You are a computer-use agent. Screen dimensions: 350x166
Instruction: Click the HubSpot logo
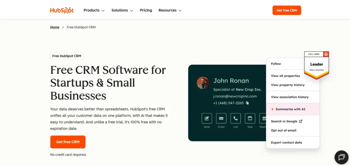[x=62, y=10]
